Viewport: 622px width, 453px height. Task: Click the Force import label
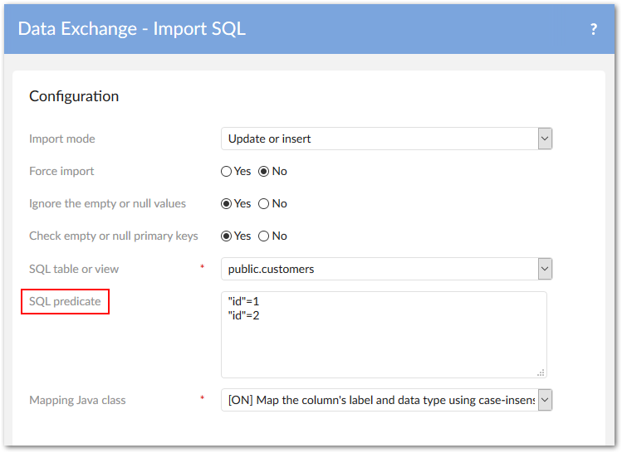click(x=61, y=171)
